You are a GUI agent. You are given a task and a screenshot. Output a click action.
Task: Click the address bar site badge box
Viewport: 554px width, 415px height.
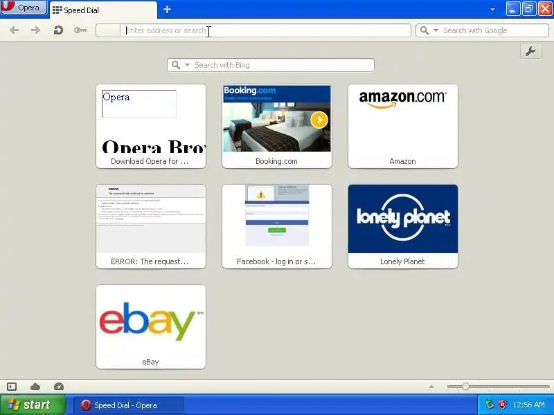point(108,30)
